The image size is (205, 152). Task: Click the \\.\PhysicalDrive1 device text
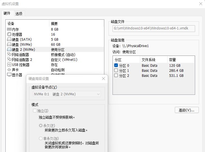coord(135,46)
